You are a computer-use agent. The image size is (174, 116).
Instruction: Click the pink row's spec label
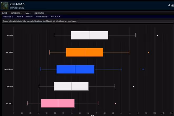(9, 103)
